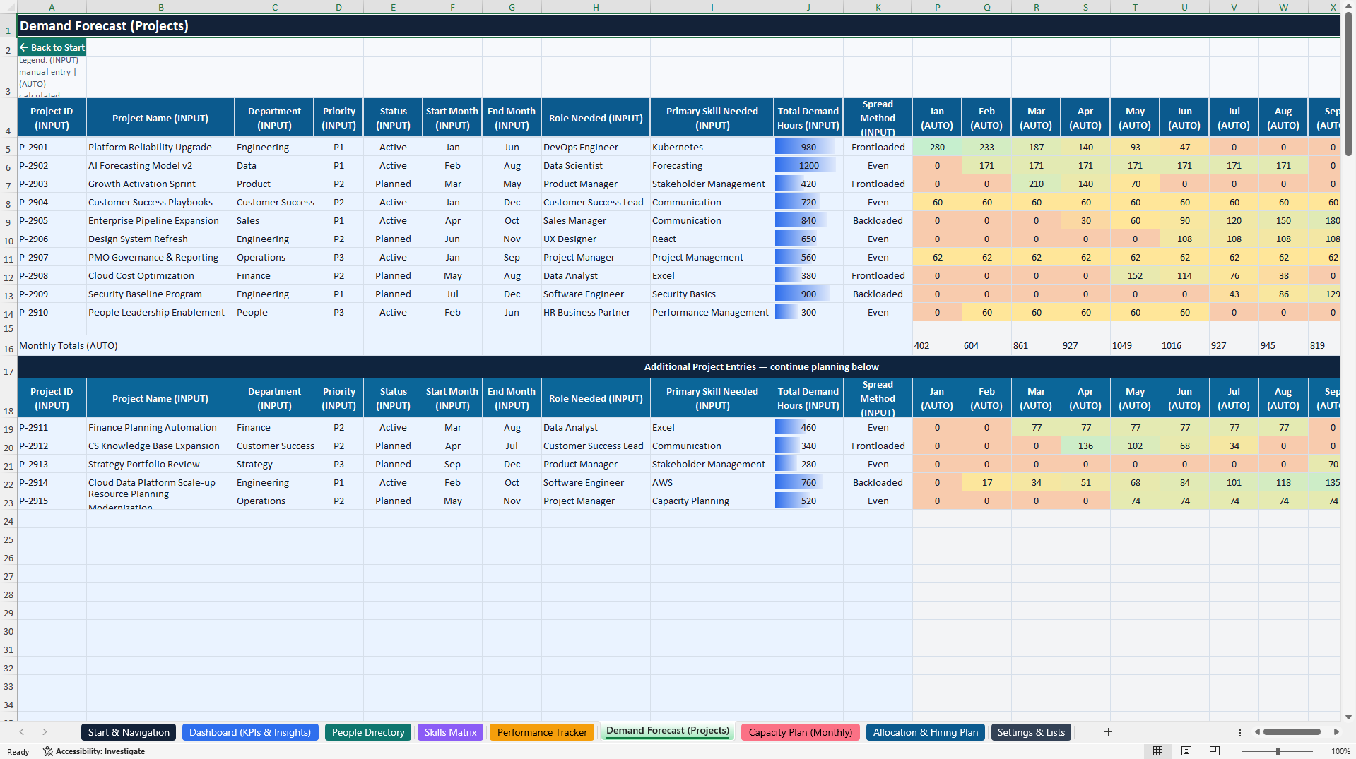The image size is (1356, 759).
Task: Select the 1200 demand hours cell
Action: pos(808,165)
